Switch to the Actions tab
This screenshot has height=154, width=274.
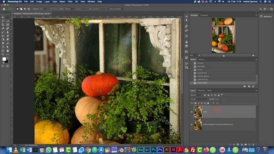coord(201,59)
